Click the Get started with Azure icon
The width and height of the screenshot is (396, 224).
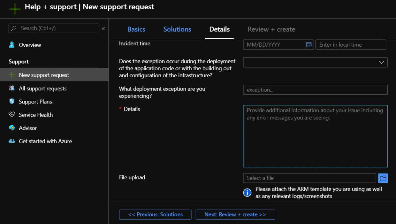[12, 141]
